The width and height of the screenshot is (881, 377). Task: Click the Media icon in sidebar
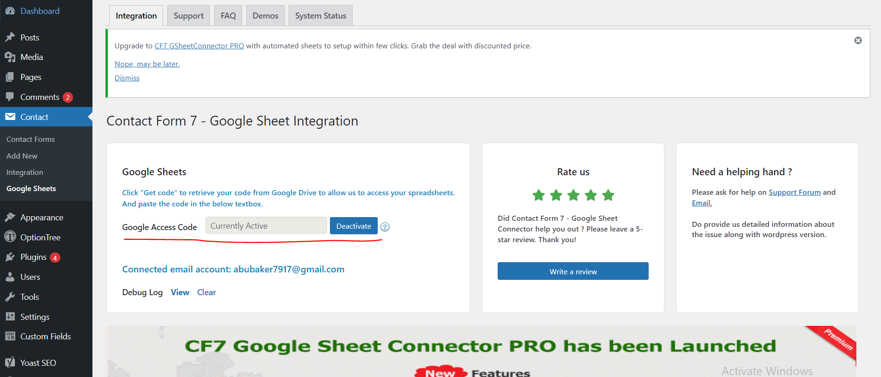10,57
